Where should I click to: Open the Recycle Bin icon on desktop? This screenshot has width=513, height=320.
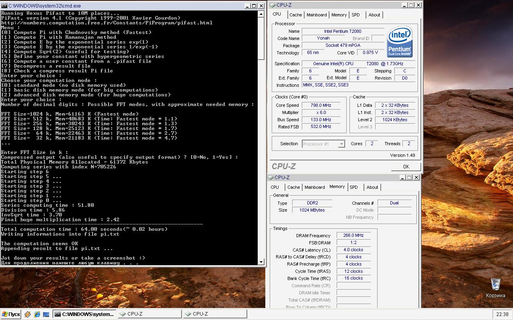(495, 284)
